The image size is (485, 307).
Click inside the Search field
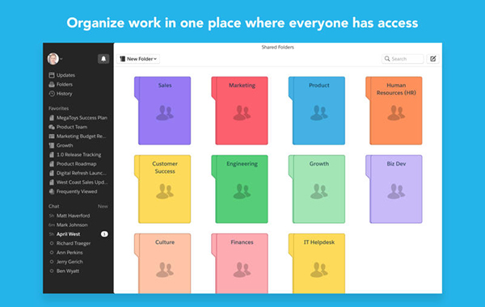click(x=403, y=59)
